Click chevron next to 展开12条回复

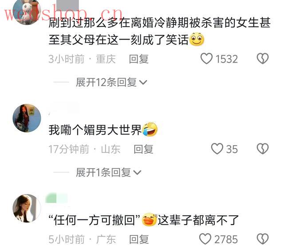point(143,83)
